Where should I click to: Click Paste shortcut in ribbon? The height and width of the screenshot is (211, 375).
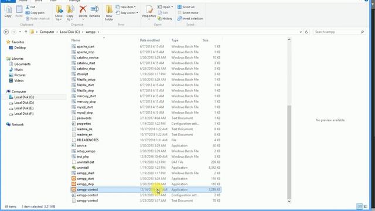37,18
